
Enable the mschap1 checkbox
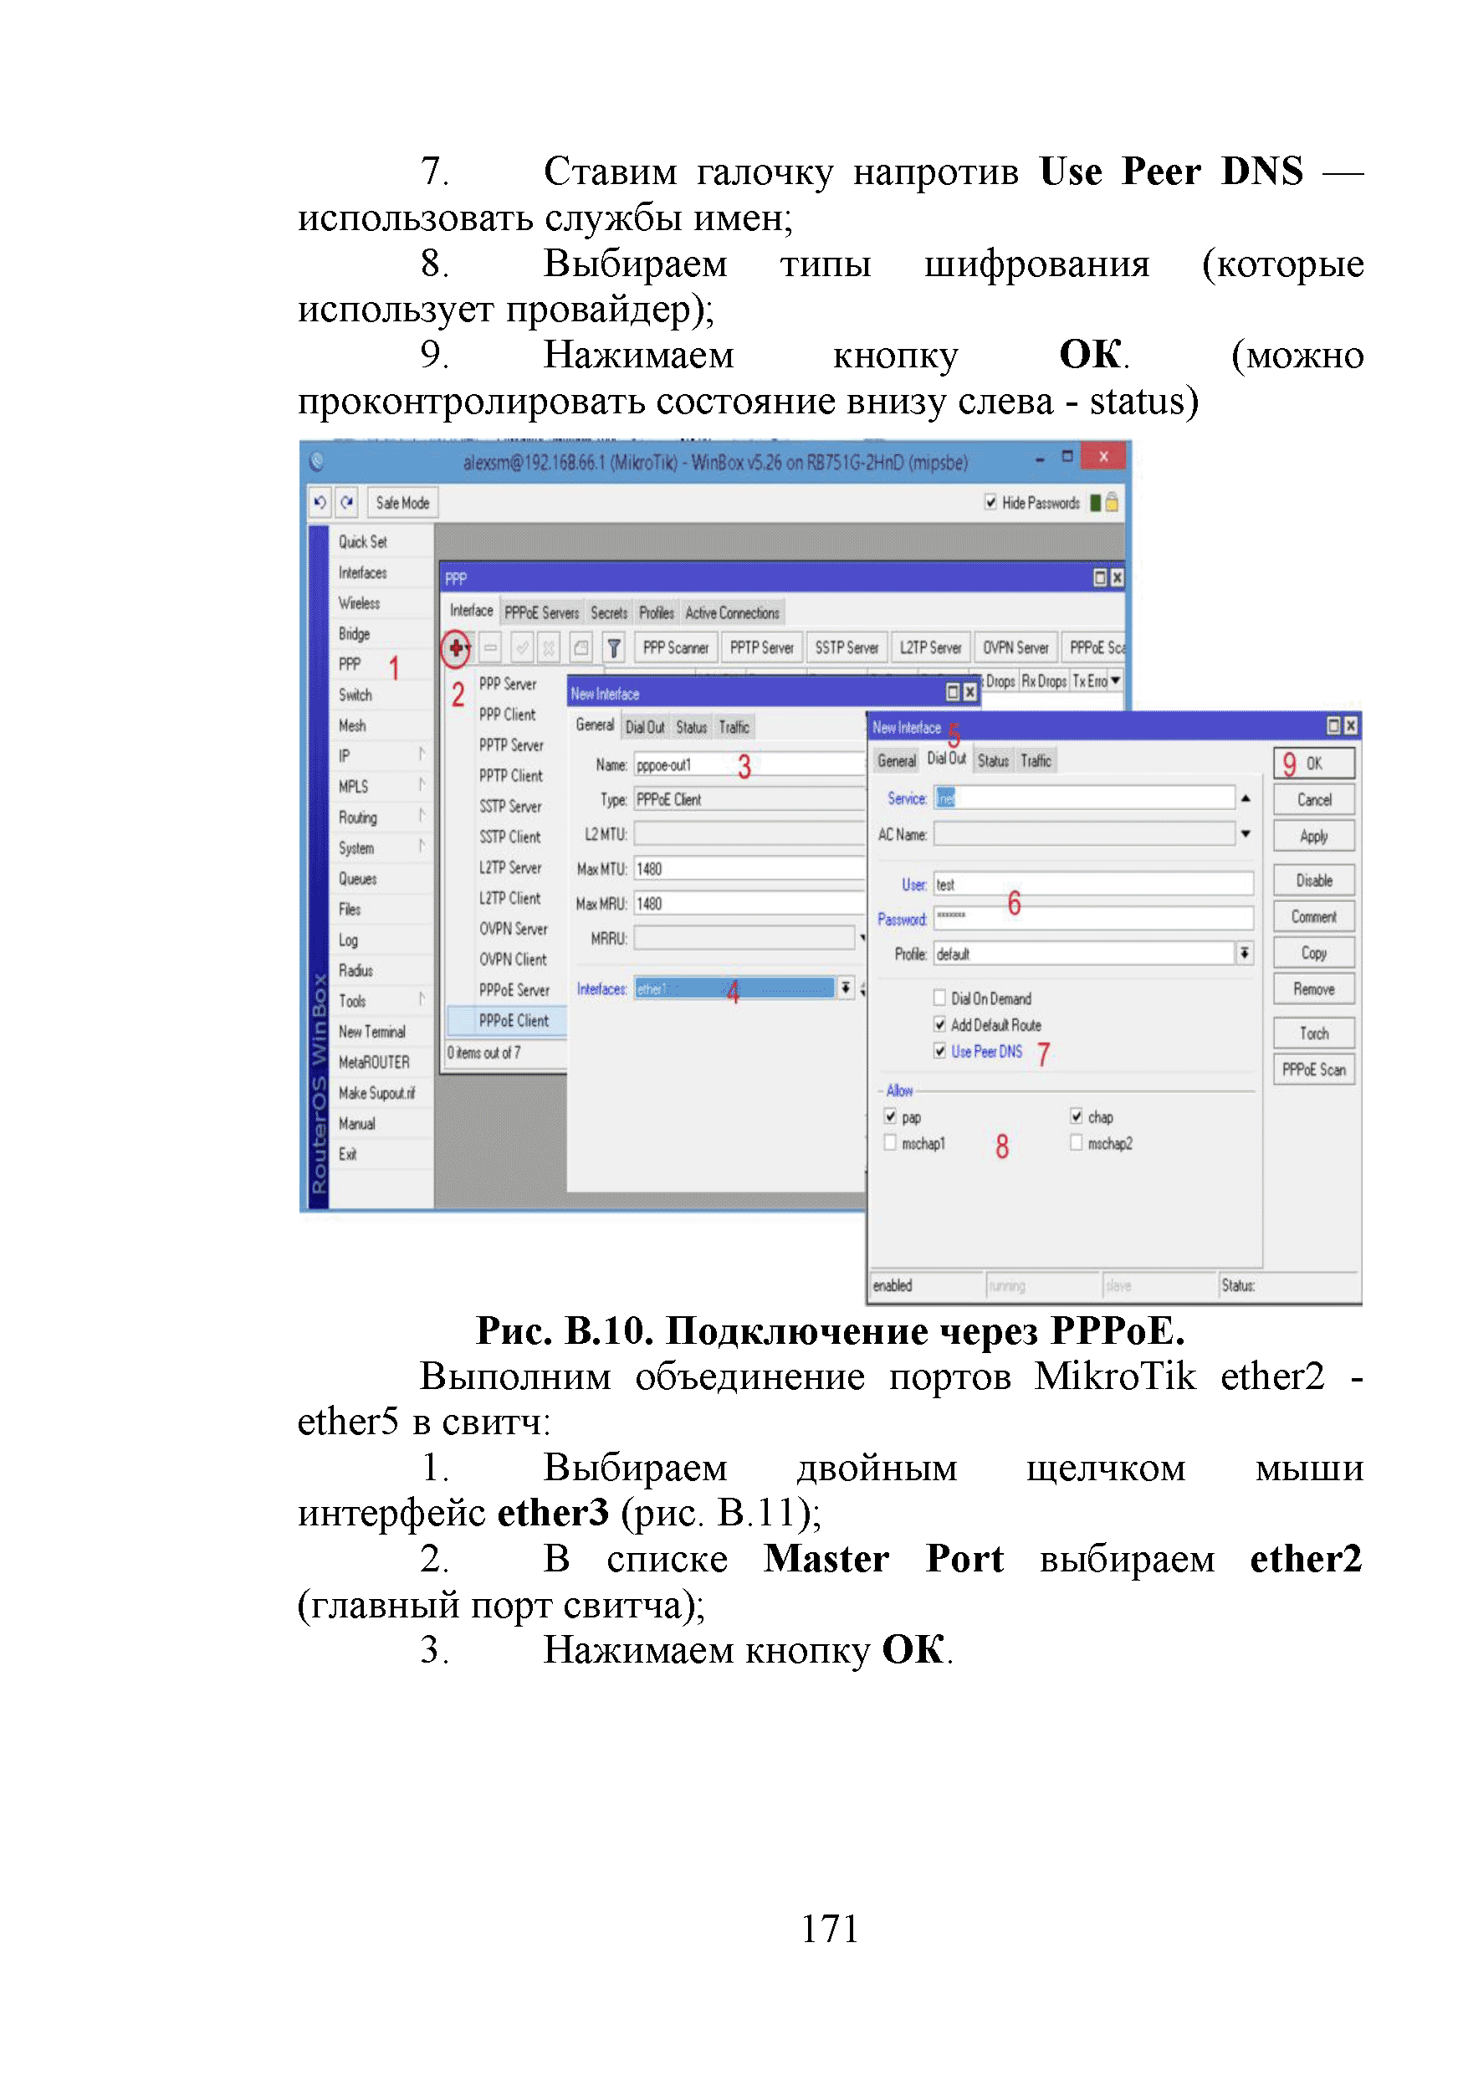click(x=891, y=1143)
